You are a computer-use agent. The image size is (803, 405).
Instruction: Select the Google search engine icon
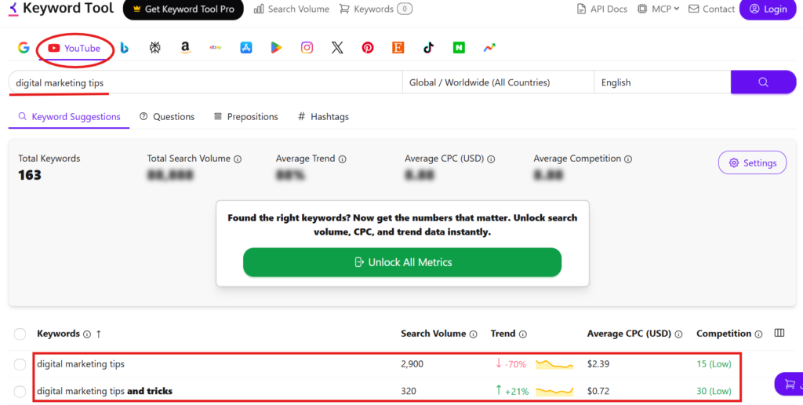[24, 48]
